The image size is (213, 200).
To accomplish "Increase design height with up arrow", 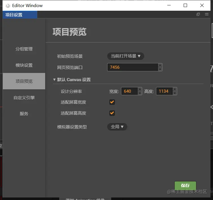I will 175,89.
